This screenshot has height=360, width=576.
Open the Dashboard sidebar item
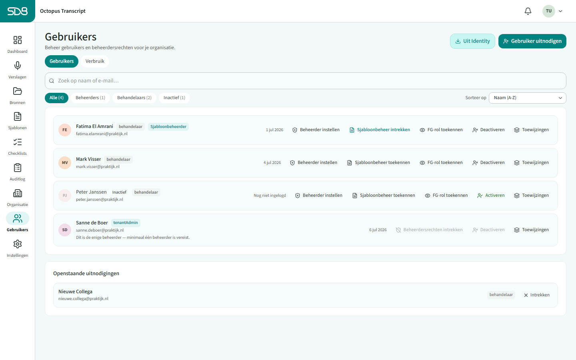pyautogui.click(x=17, y=44)
